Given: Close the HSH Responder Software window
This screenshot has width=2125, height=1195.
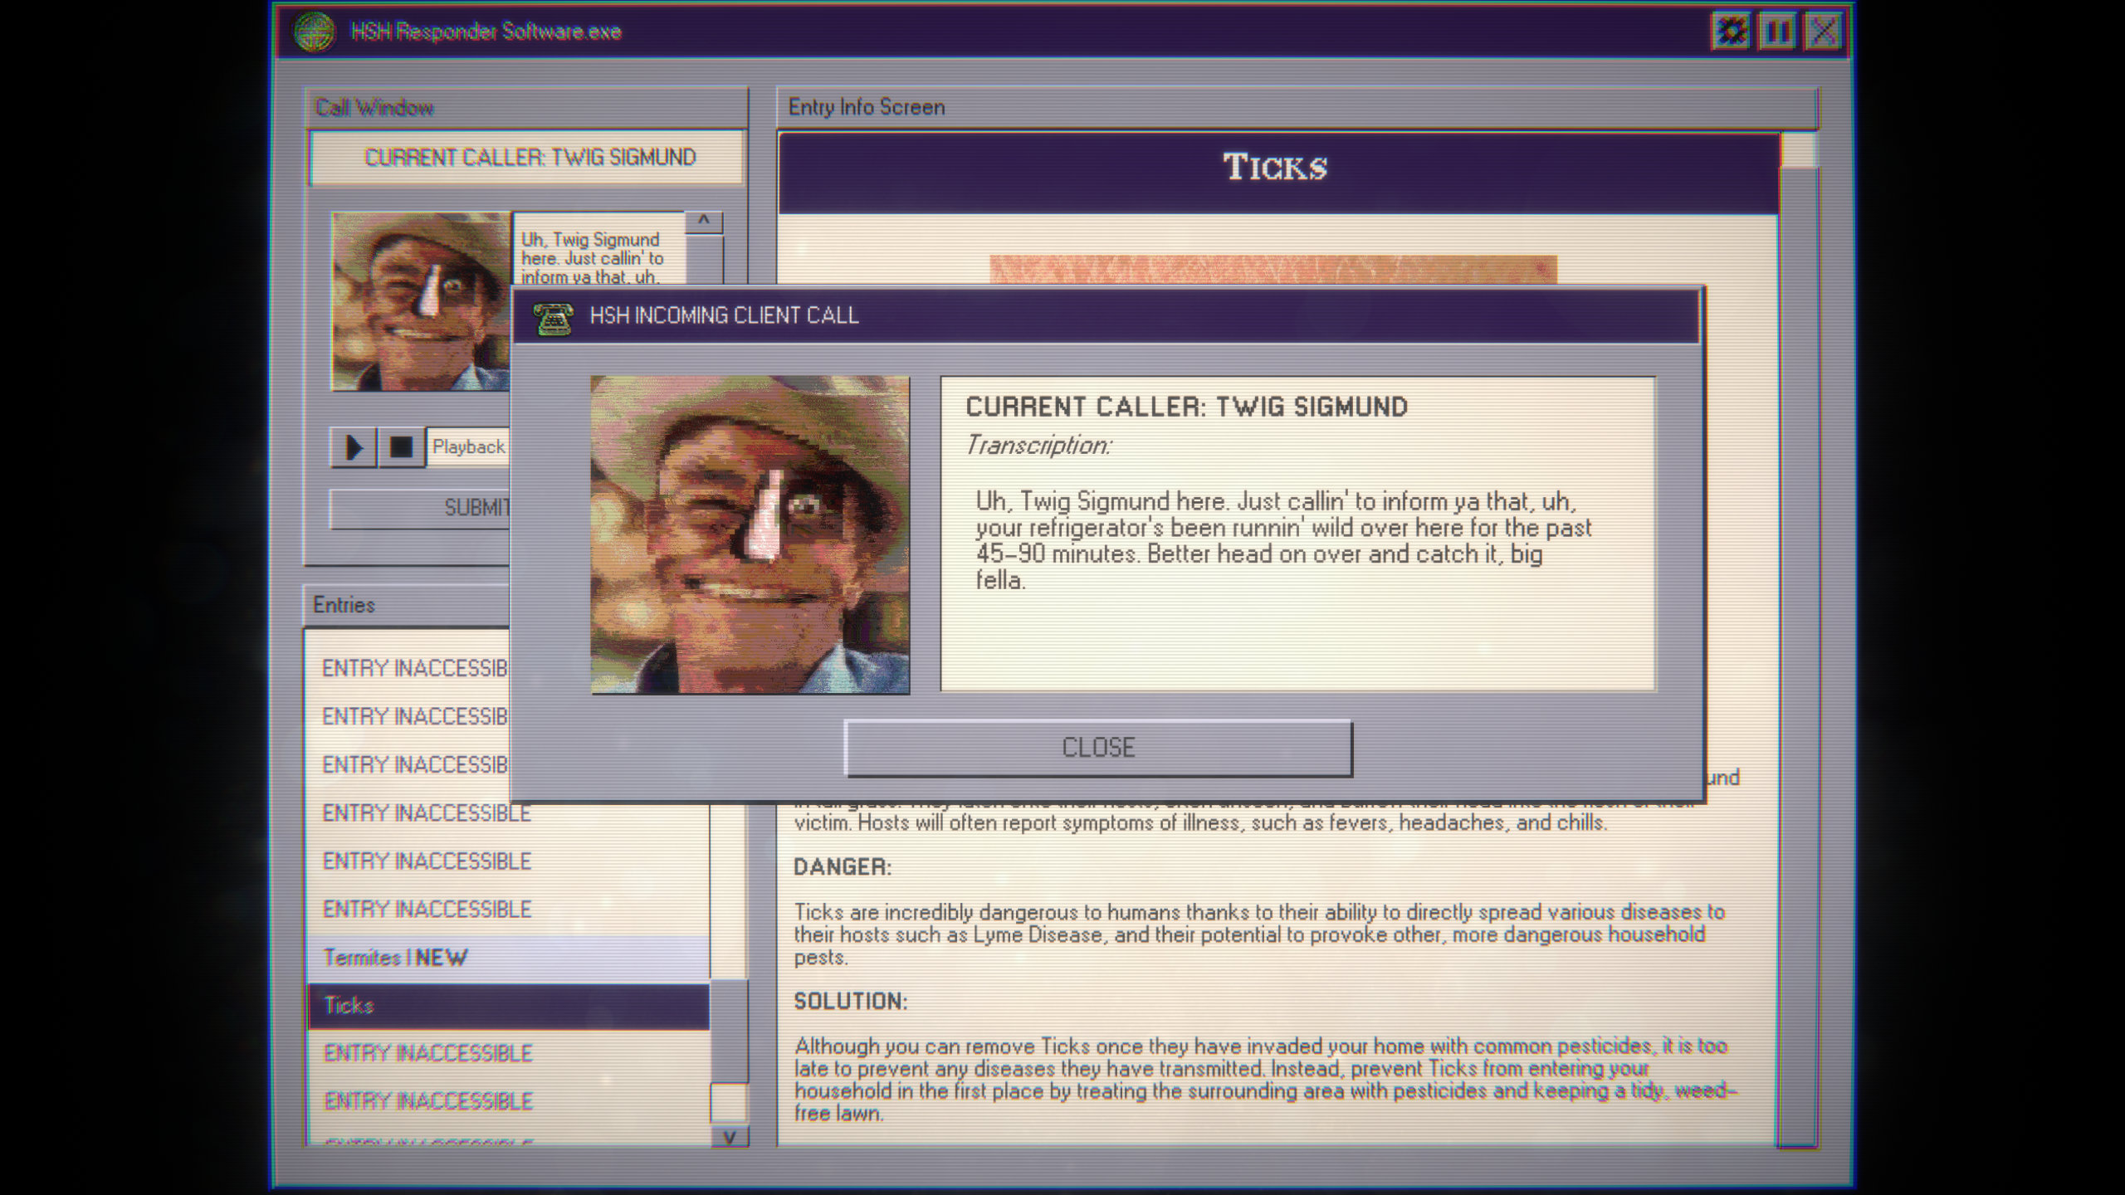Looking at the screenshot, I should click(1823, 32).
